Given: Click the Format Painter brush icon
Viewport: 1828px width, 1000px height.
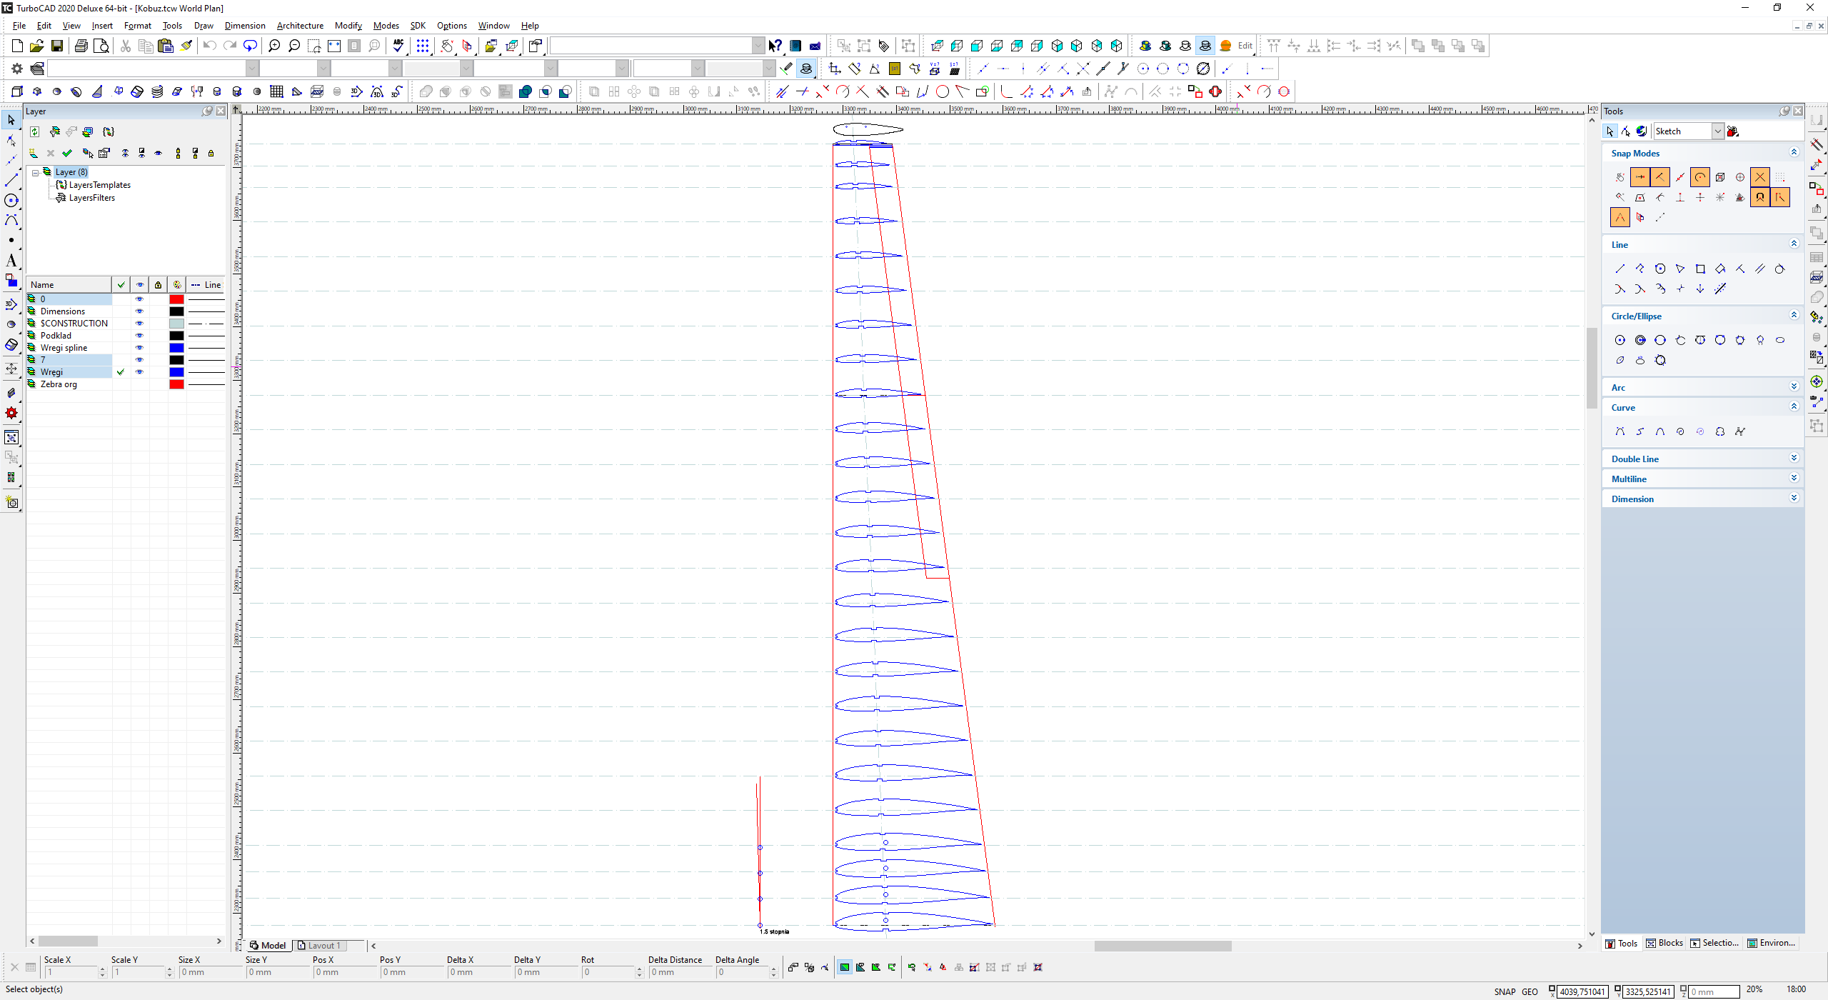Looking at the screenshot, I should (186, 46).
